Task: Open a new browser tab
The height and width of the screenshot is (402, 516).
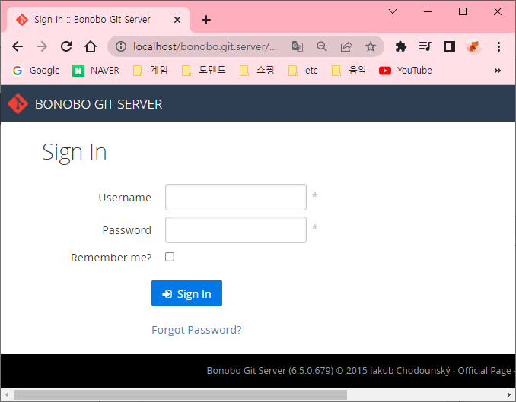Action: pyautogui.click(x=206, y=20)
